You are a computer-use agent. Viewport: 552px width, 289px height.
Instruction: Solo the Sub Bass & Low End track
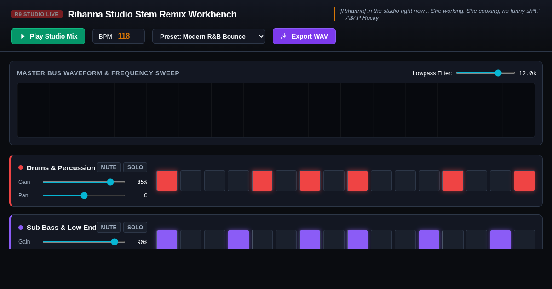[135, 227]
